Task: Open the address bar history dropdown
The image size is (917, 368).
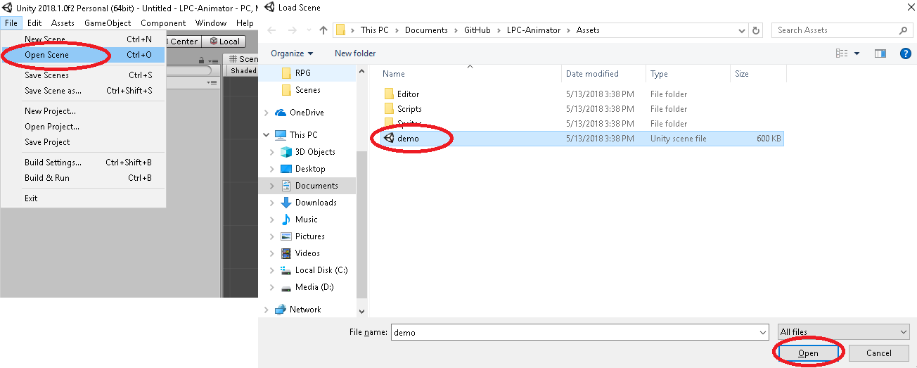Action: tap(742, 30)
